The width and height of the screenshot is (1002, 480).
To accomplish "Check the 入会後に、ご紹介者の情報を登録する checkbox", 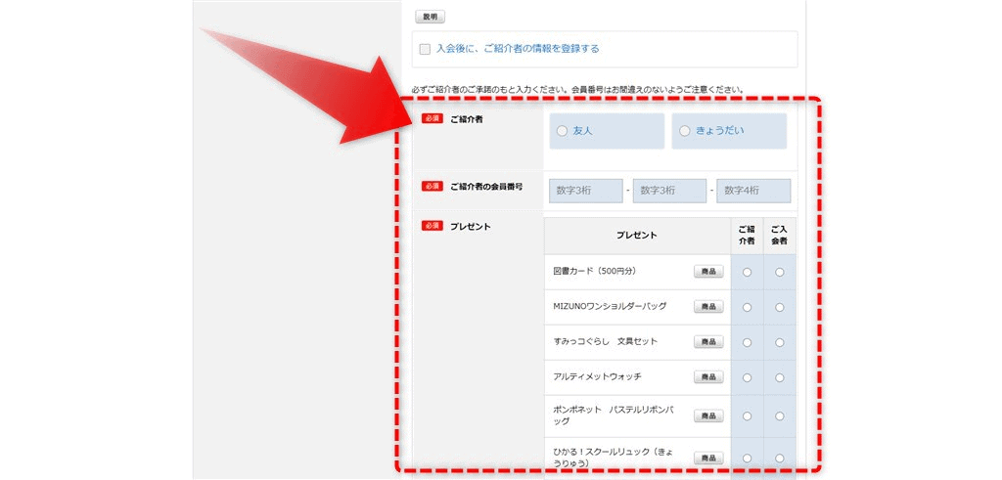I will pos(425,49).
